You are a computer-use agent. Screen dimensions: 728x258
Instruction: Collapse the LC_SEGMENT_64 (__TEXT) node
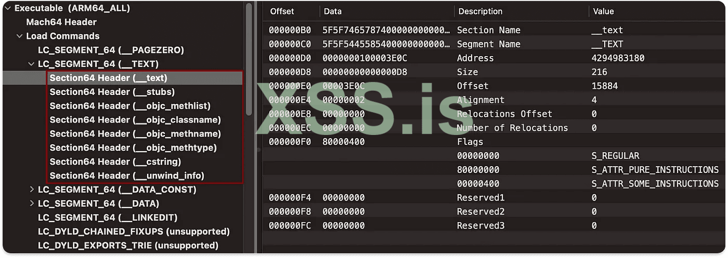coord(32,64)
